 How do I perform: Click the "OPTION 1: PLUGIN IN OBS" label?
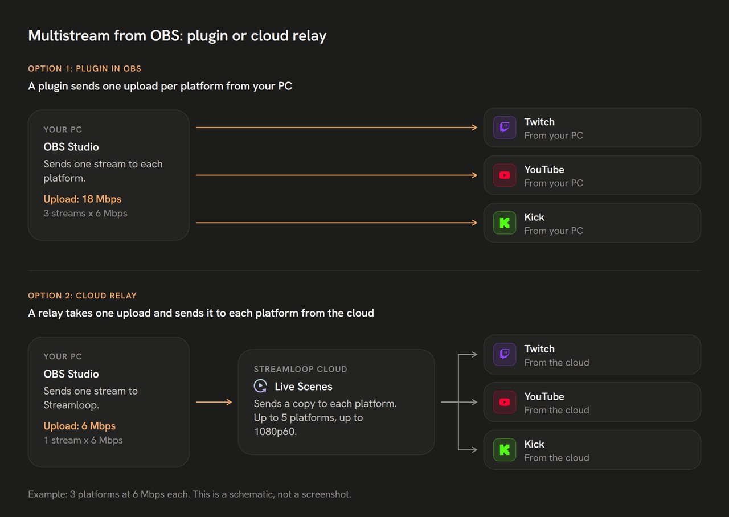pos(85,68)
